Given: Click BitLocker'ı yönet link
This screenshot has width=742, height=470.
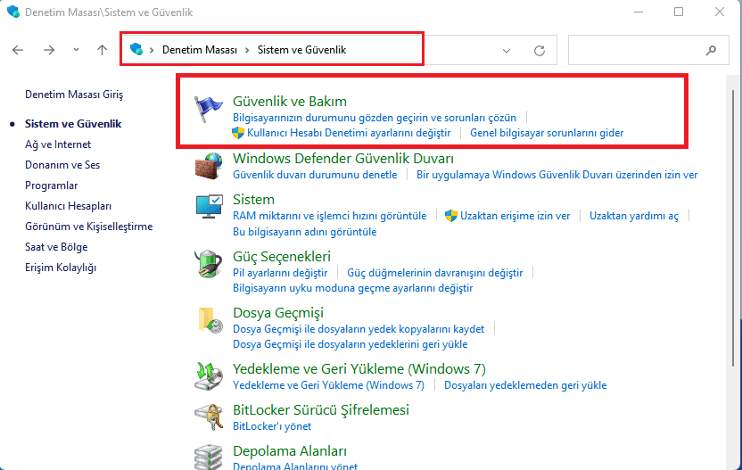Looking at the screenshot, I should pyautogui.click(x=272, y=426).
